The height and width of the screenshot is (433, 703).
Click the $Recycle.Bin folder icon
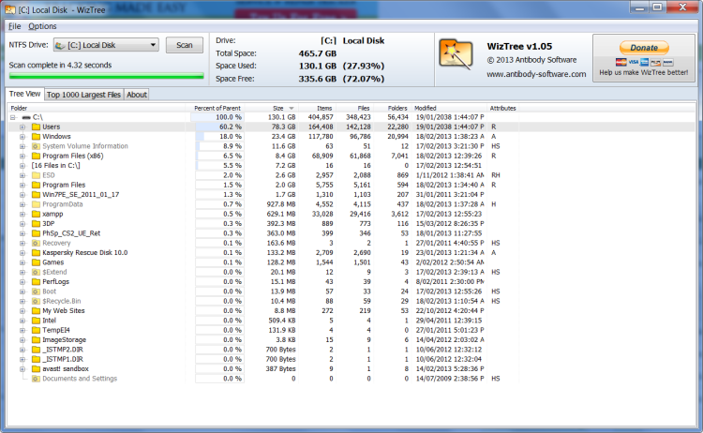(x=37, y=301)
